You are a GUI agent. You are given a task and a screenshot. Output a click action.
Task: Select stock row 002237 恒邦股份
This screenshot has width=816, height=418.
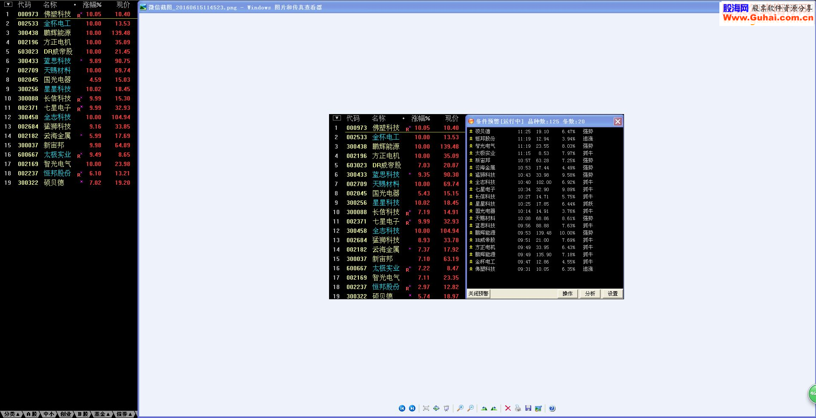pos(69,173)
